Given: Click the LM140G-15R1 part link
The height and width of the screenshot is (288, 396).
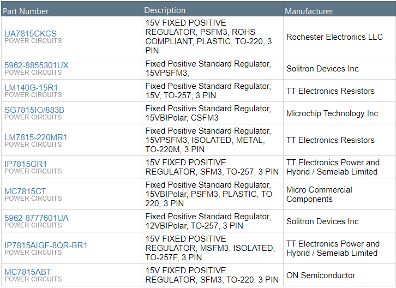Looking at the screenshot, I should tap(31, 87).
